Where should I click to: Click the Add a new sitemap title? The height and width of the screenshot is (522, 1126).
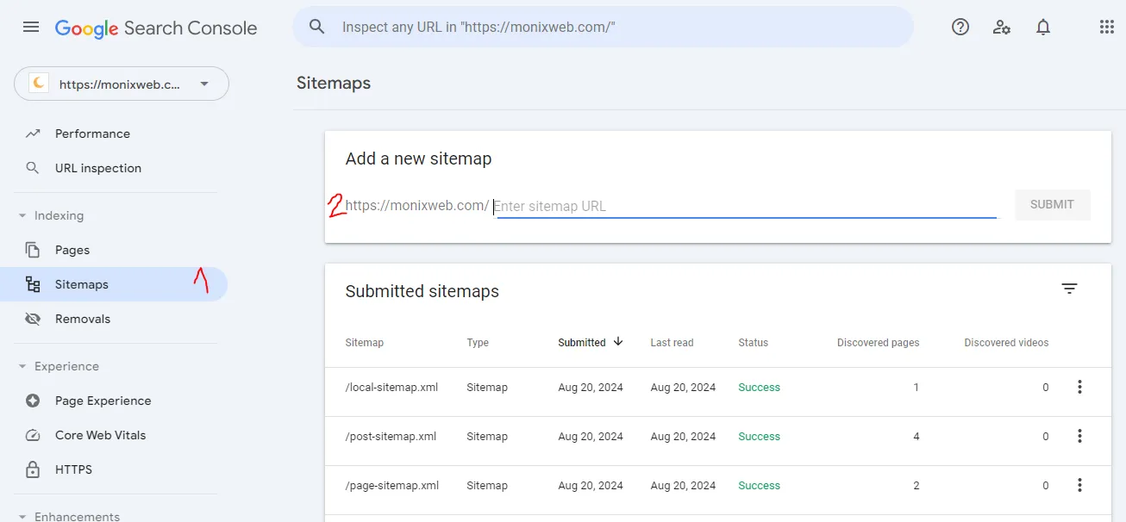tap(418, 158)
